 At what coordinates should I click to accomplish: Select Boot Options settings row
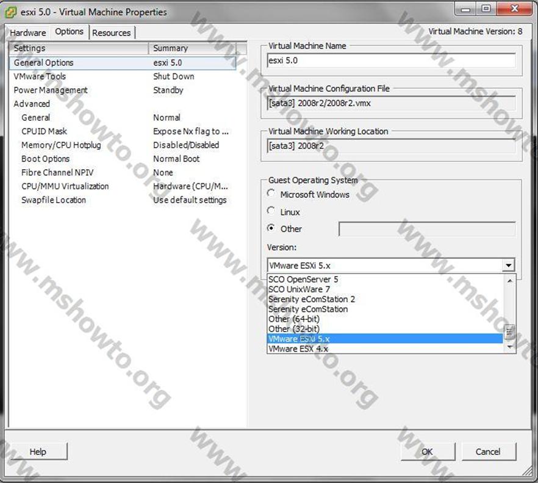click(x=123, y=159)
